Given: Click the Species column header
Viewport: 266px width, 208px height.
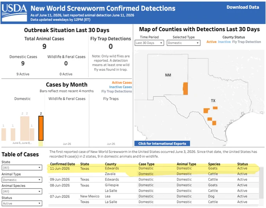Looking at the screenshot, I should pos(214,164).
